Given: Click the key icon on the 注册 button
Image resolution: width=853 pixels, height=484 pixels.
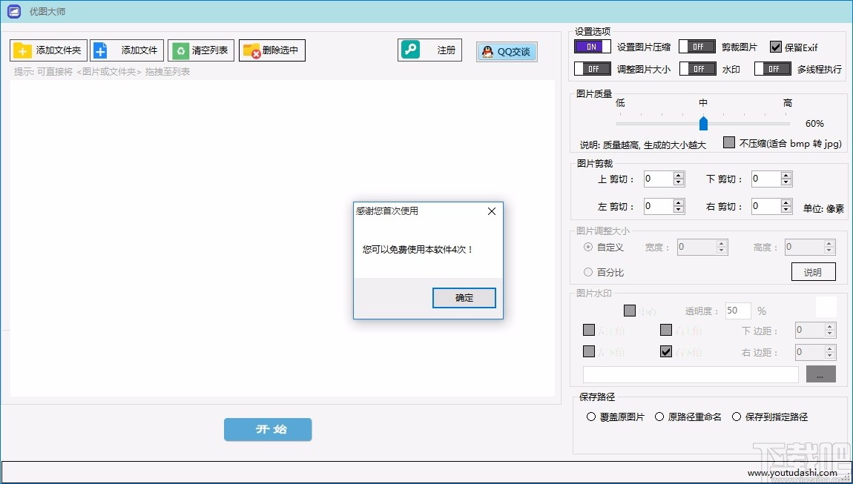Looking at the screenshot, I should [x=409, y=50].
